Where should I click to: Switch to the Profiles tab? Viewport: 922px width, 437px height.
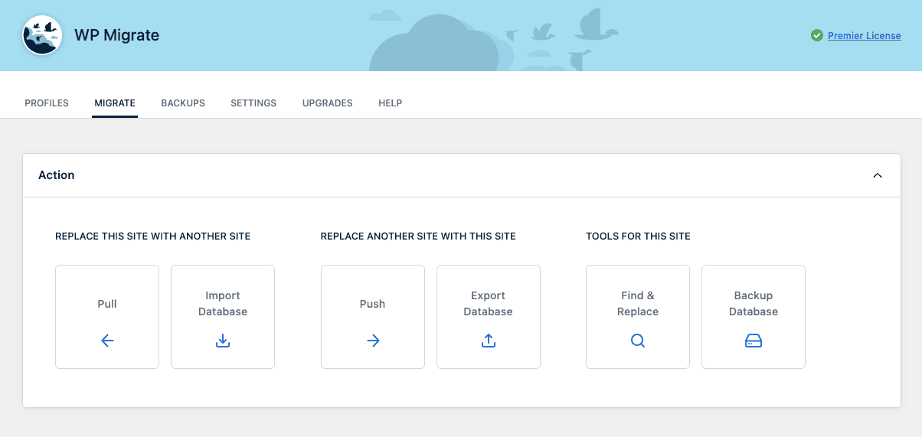click(47, 103)
